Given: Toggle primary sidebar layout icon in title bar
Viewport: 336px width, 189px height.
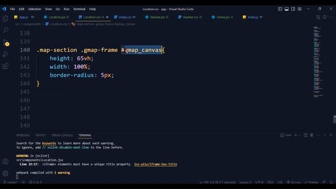Looking at the screenshot, I should (x=280, y=9).
